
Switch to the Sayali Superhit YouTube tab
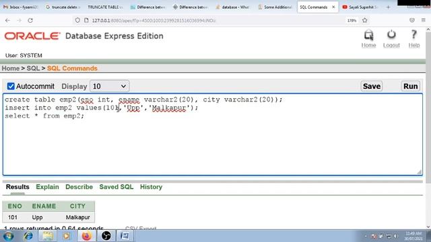click(361, 7)
